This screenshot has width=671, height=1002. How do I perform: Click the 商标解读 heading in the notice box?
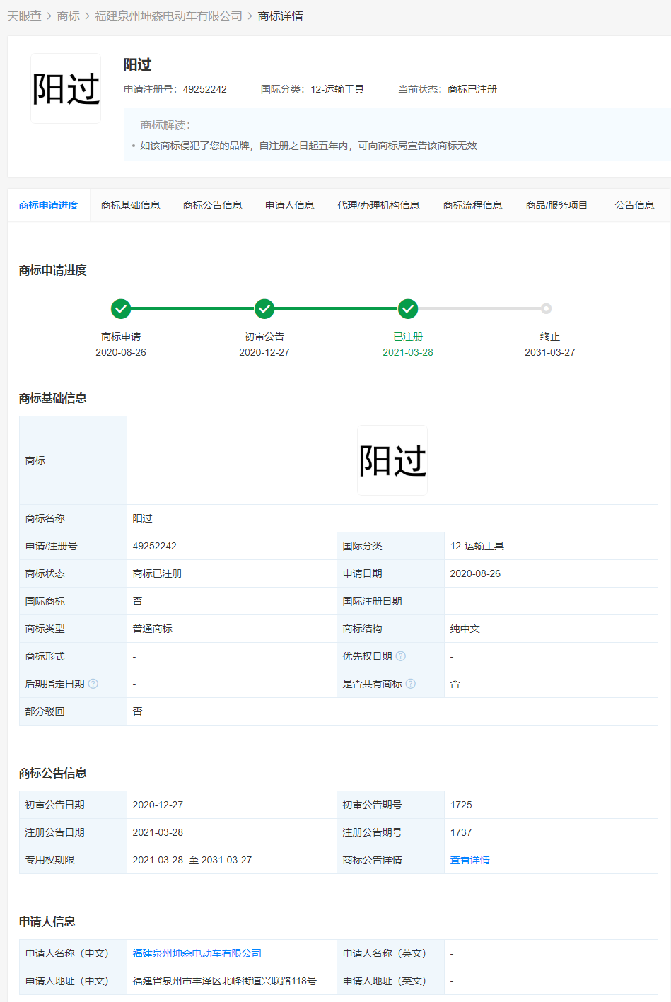165,125
